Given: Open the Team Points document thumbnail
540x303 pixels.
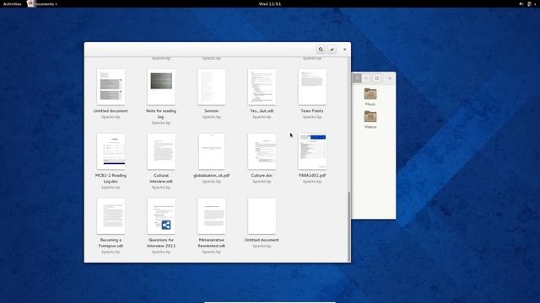Looking at the screenshot, I should pyautogui.click(x=312, y=87).
